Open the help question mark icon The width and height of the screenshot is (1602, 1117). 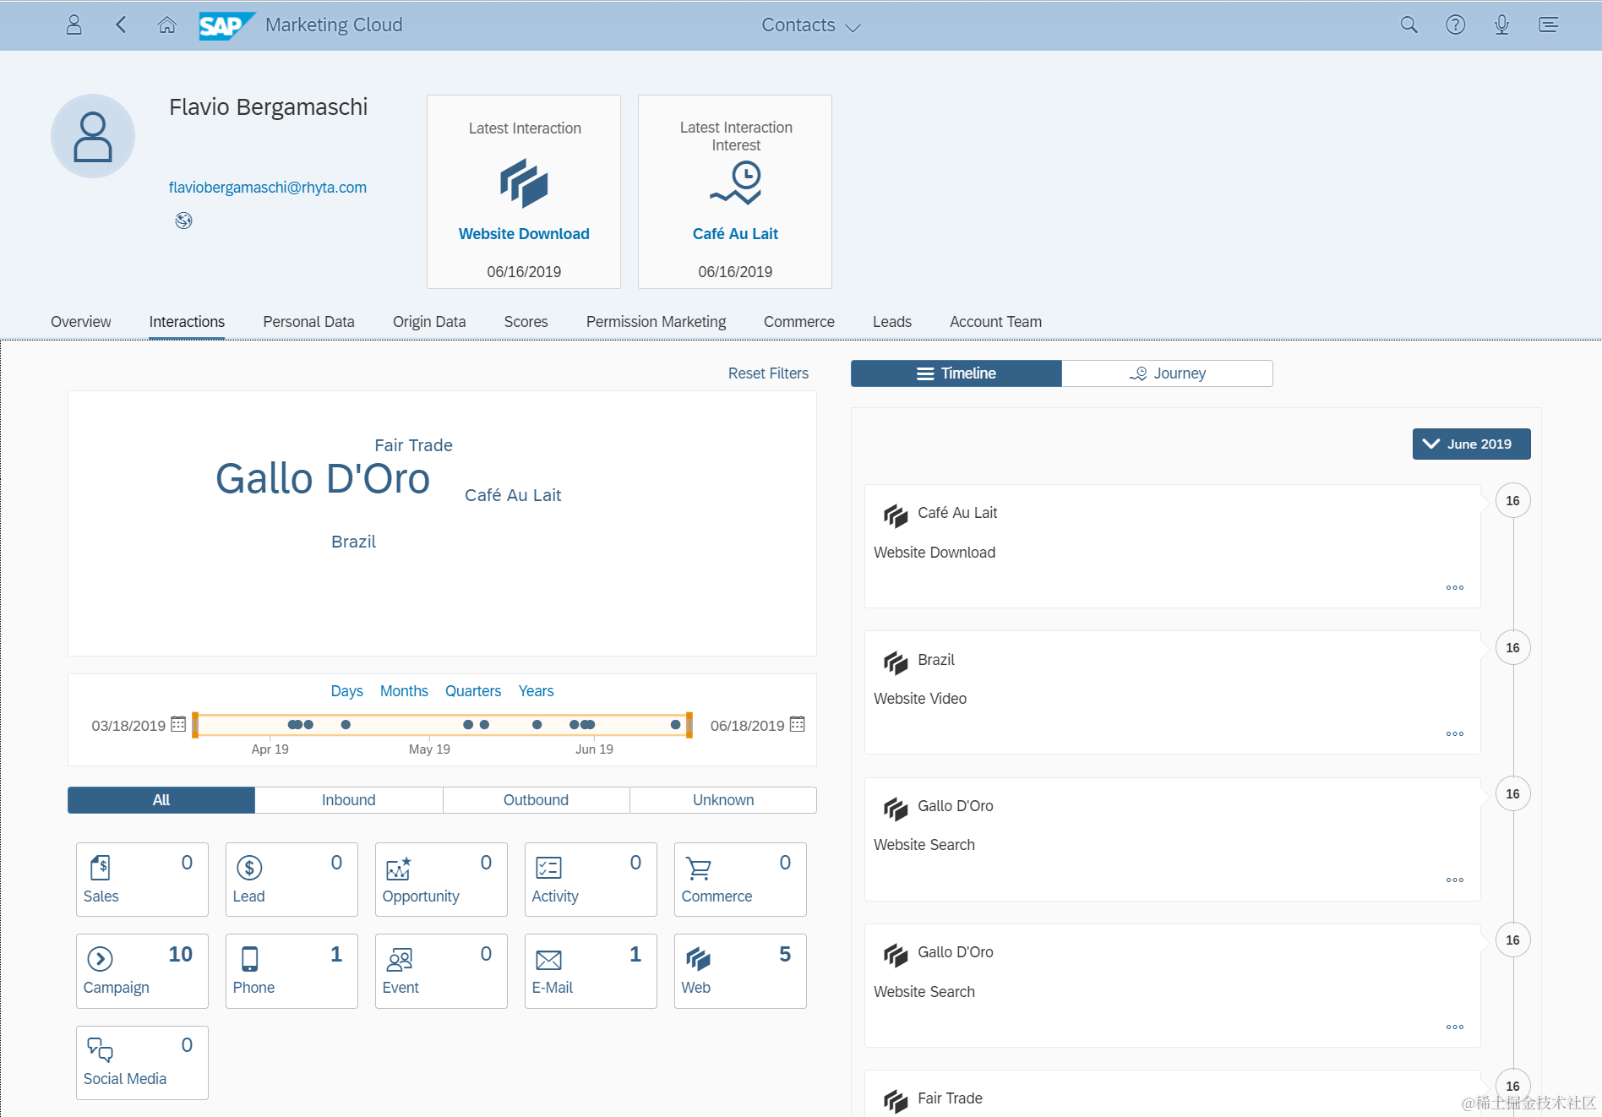tap(1455, 25)
